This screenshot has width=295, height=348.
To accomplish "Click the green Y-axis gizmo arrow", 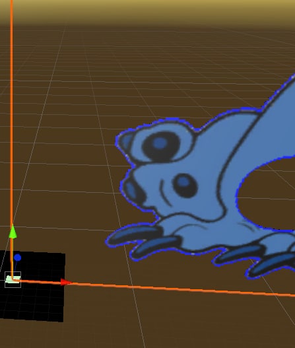I will tap(13, 232).
